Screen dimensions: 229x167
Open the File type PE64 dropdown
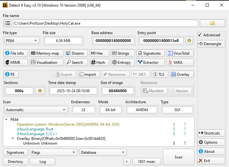click(x=22, y=40)
